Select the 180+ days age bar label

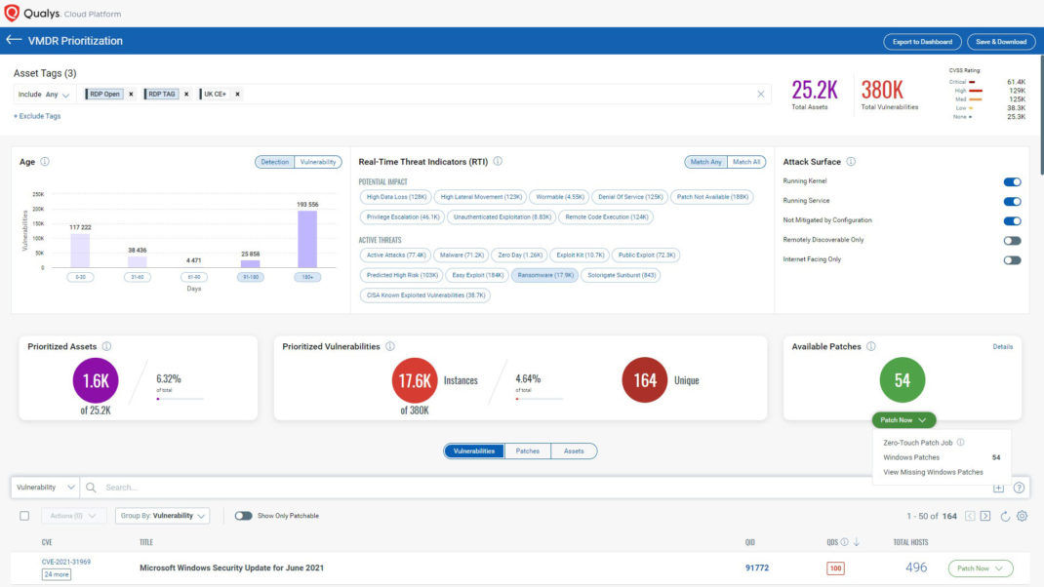(307, 277)
